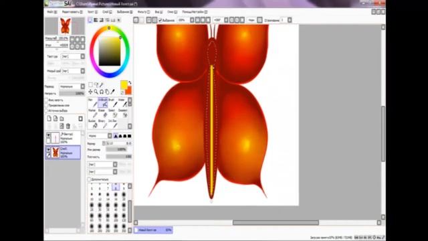The image size is (428, 241).
Task: Choose the Eraser tool in tool tray
Action: pyautogui.click(x=102, y=113)
